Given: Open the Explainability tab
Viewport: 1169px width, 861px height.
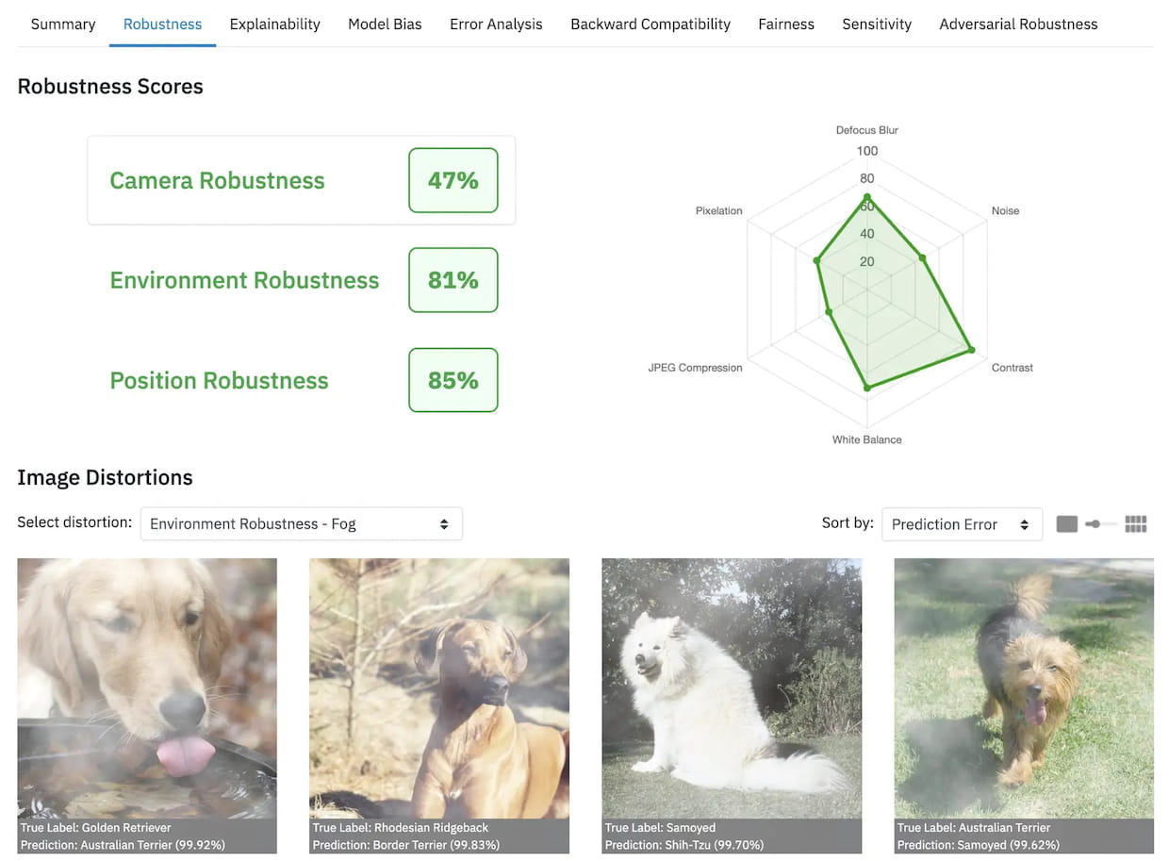Looking at the screenshot, I should [x=274, y=25].
